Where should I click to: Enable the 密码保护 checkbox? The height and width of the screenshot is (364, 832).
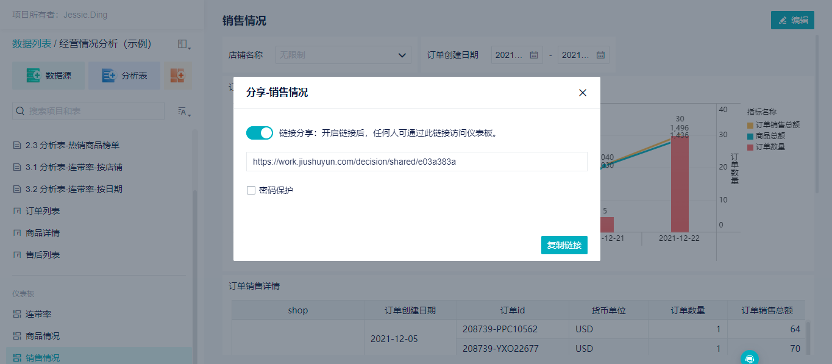(251, 190)
